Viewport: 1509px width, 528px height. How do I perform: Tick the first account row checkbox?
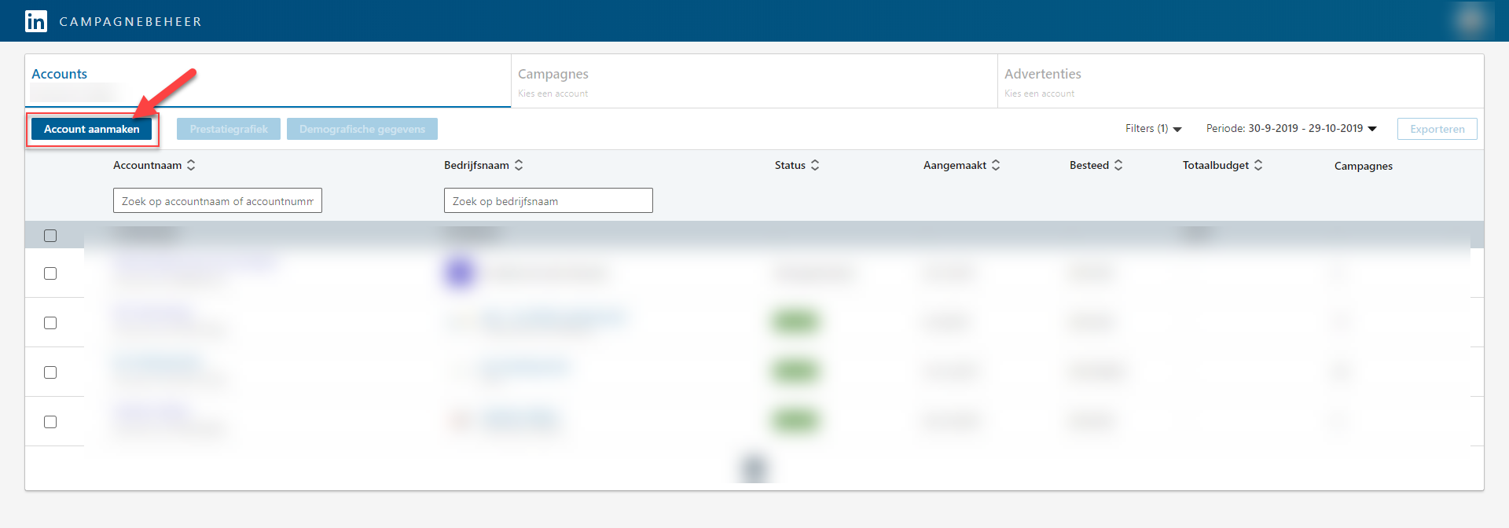click(x=50, y=273)
